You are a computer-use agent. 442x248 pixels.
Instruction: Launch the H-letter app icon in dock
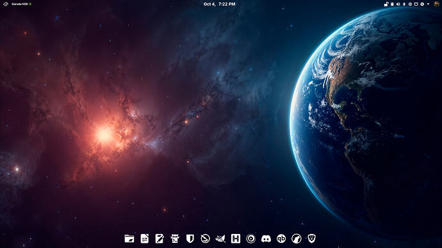tap(235, 238)
